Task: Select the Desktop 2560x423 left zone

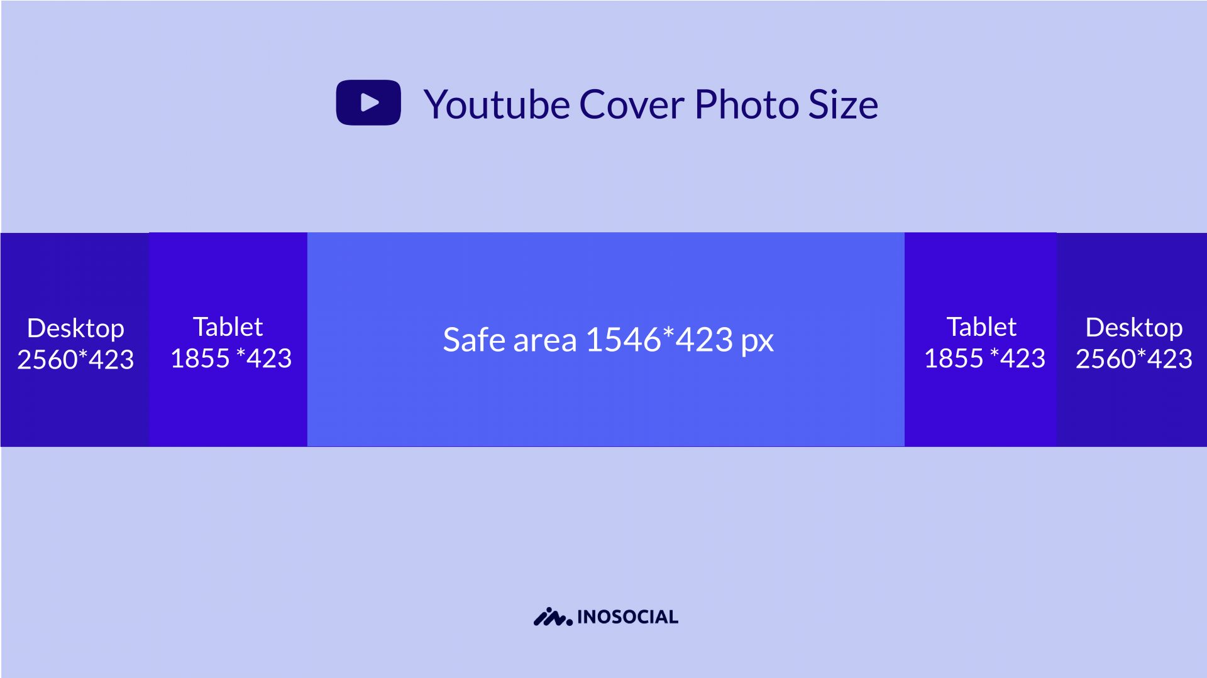Action: point(75,340)
